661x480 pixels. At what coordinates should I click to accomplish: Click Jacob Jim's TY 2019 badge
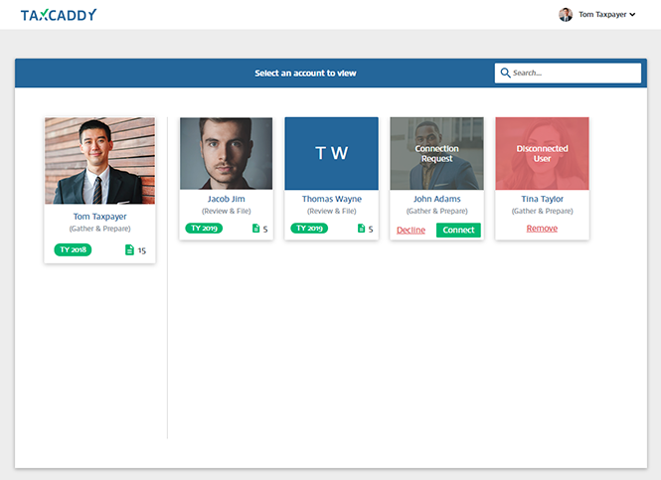[204, 229]
